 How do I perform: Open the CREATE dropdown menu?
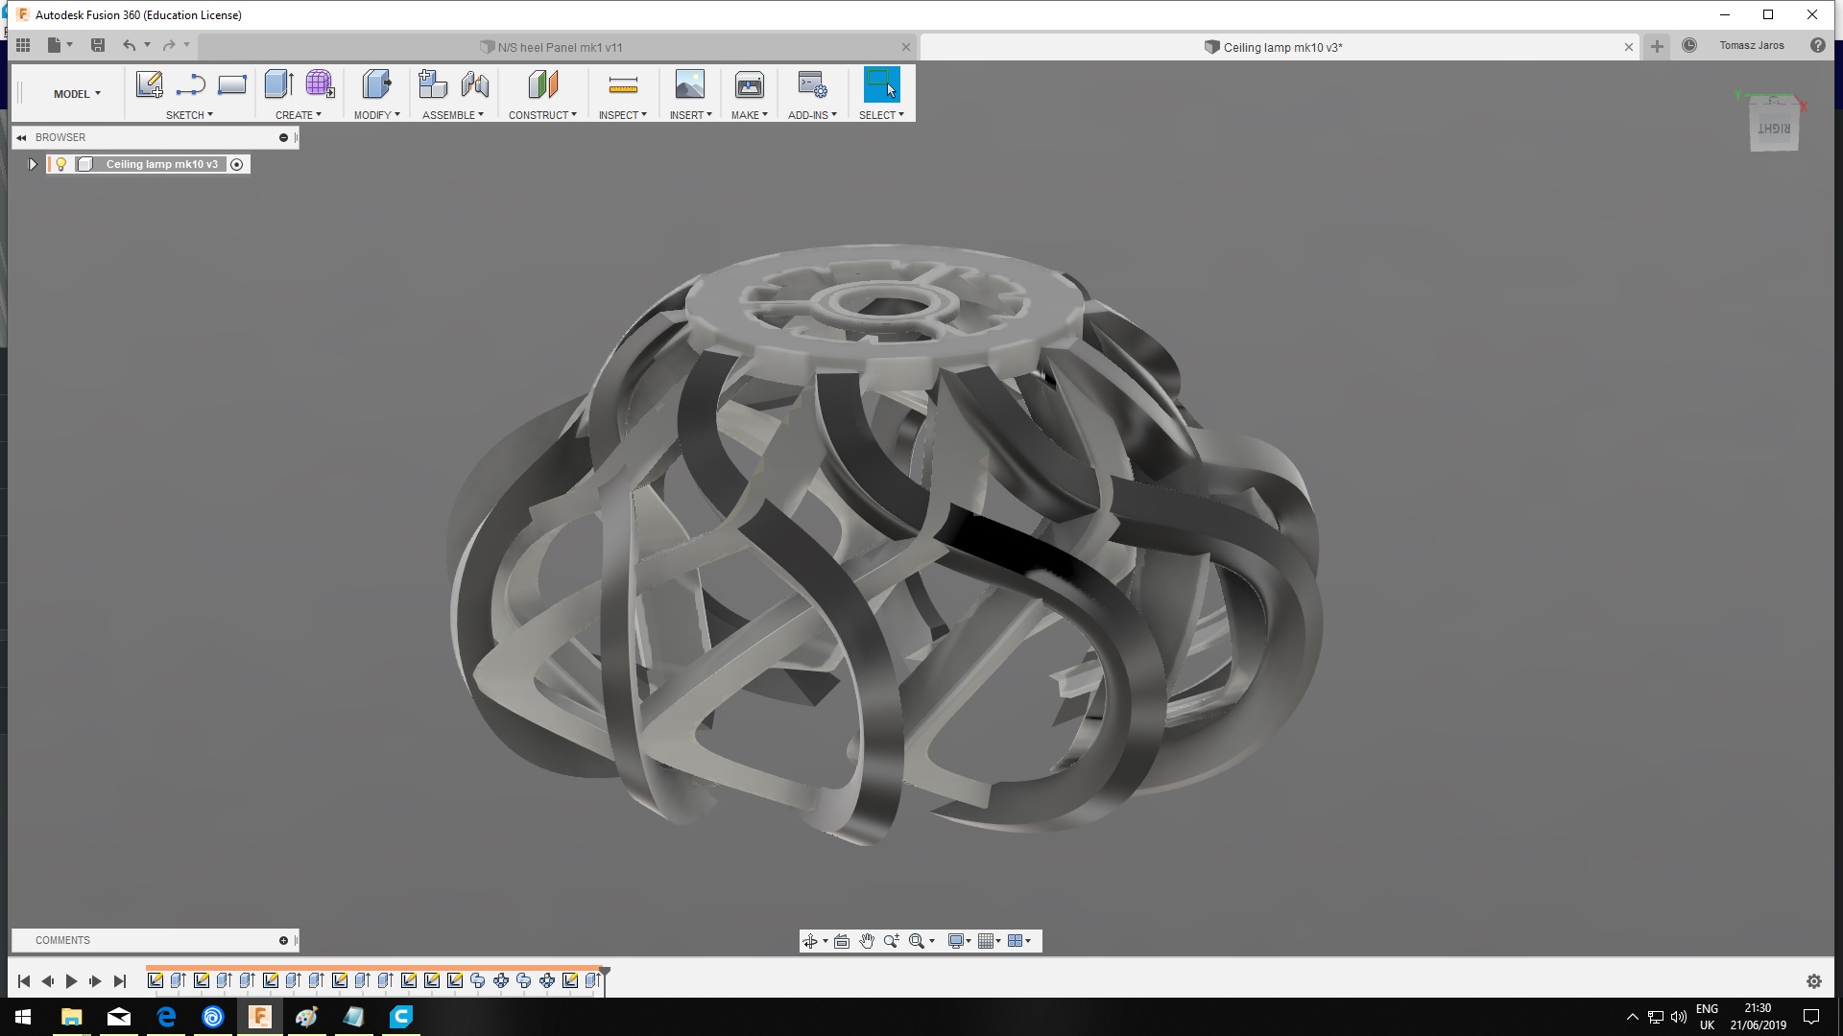tap(299, 115)
